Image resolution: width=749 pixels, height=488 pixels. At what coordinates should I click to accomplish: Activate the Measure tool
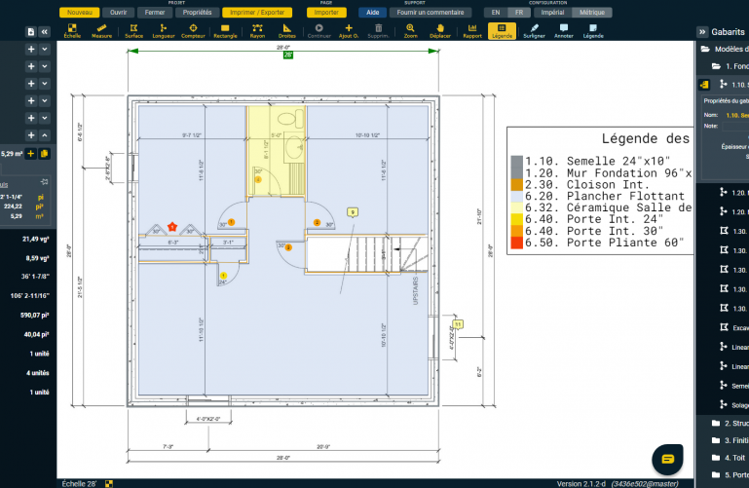101,29
